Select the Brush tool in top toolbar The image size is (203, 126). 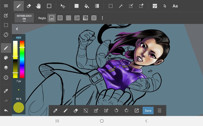coord(19,6)
